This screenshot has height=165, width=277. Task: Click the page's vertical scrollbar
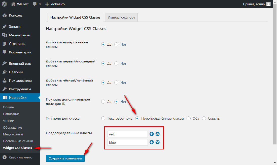pyautogui.click(x=275, y=75)
